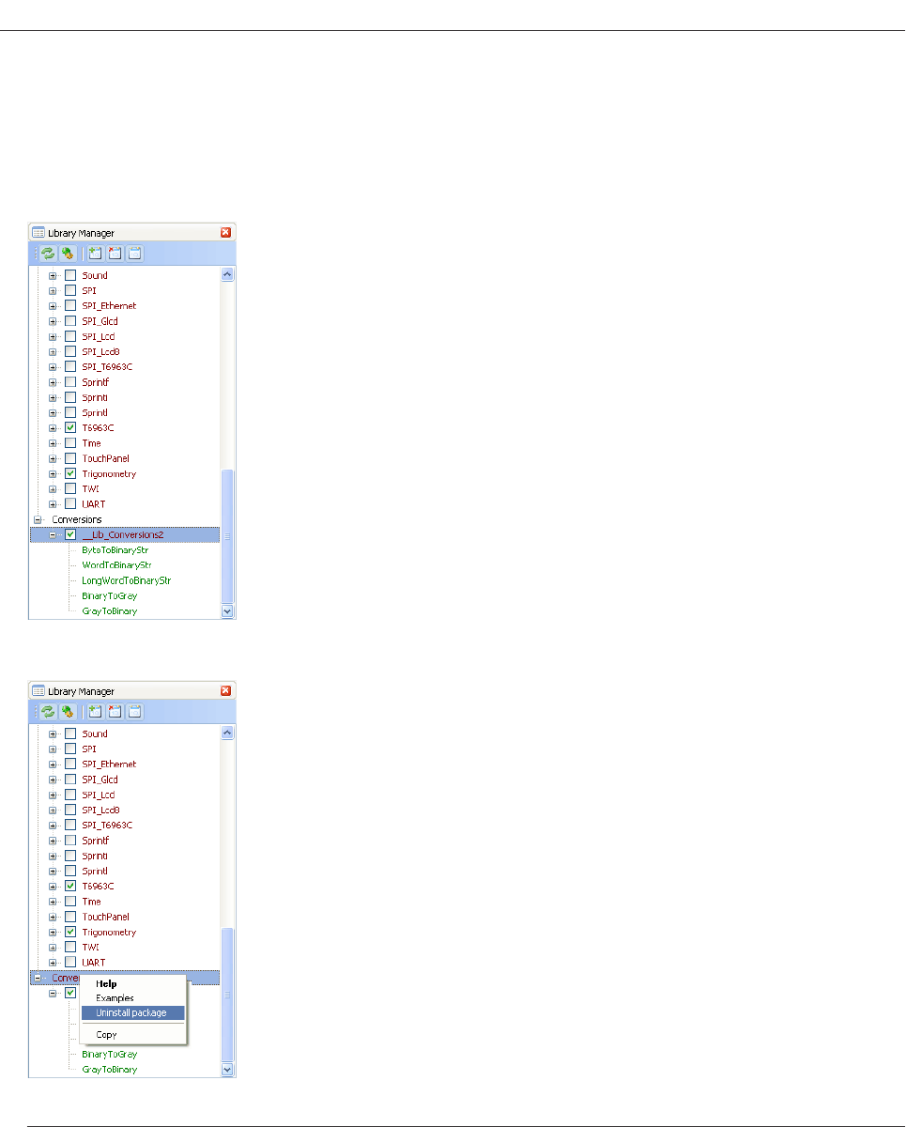Close the Library Manager that has the context menu

tap(225, 690)
